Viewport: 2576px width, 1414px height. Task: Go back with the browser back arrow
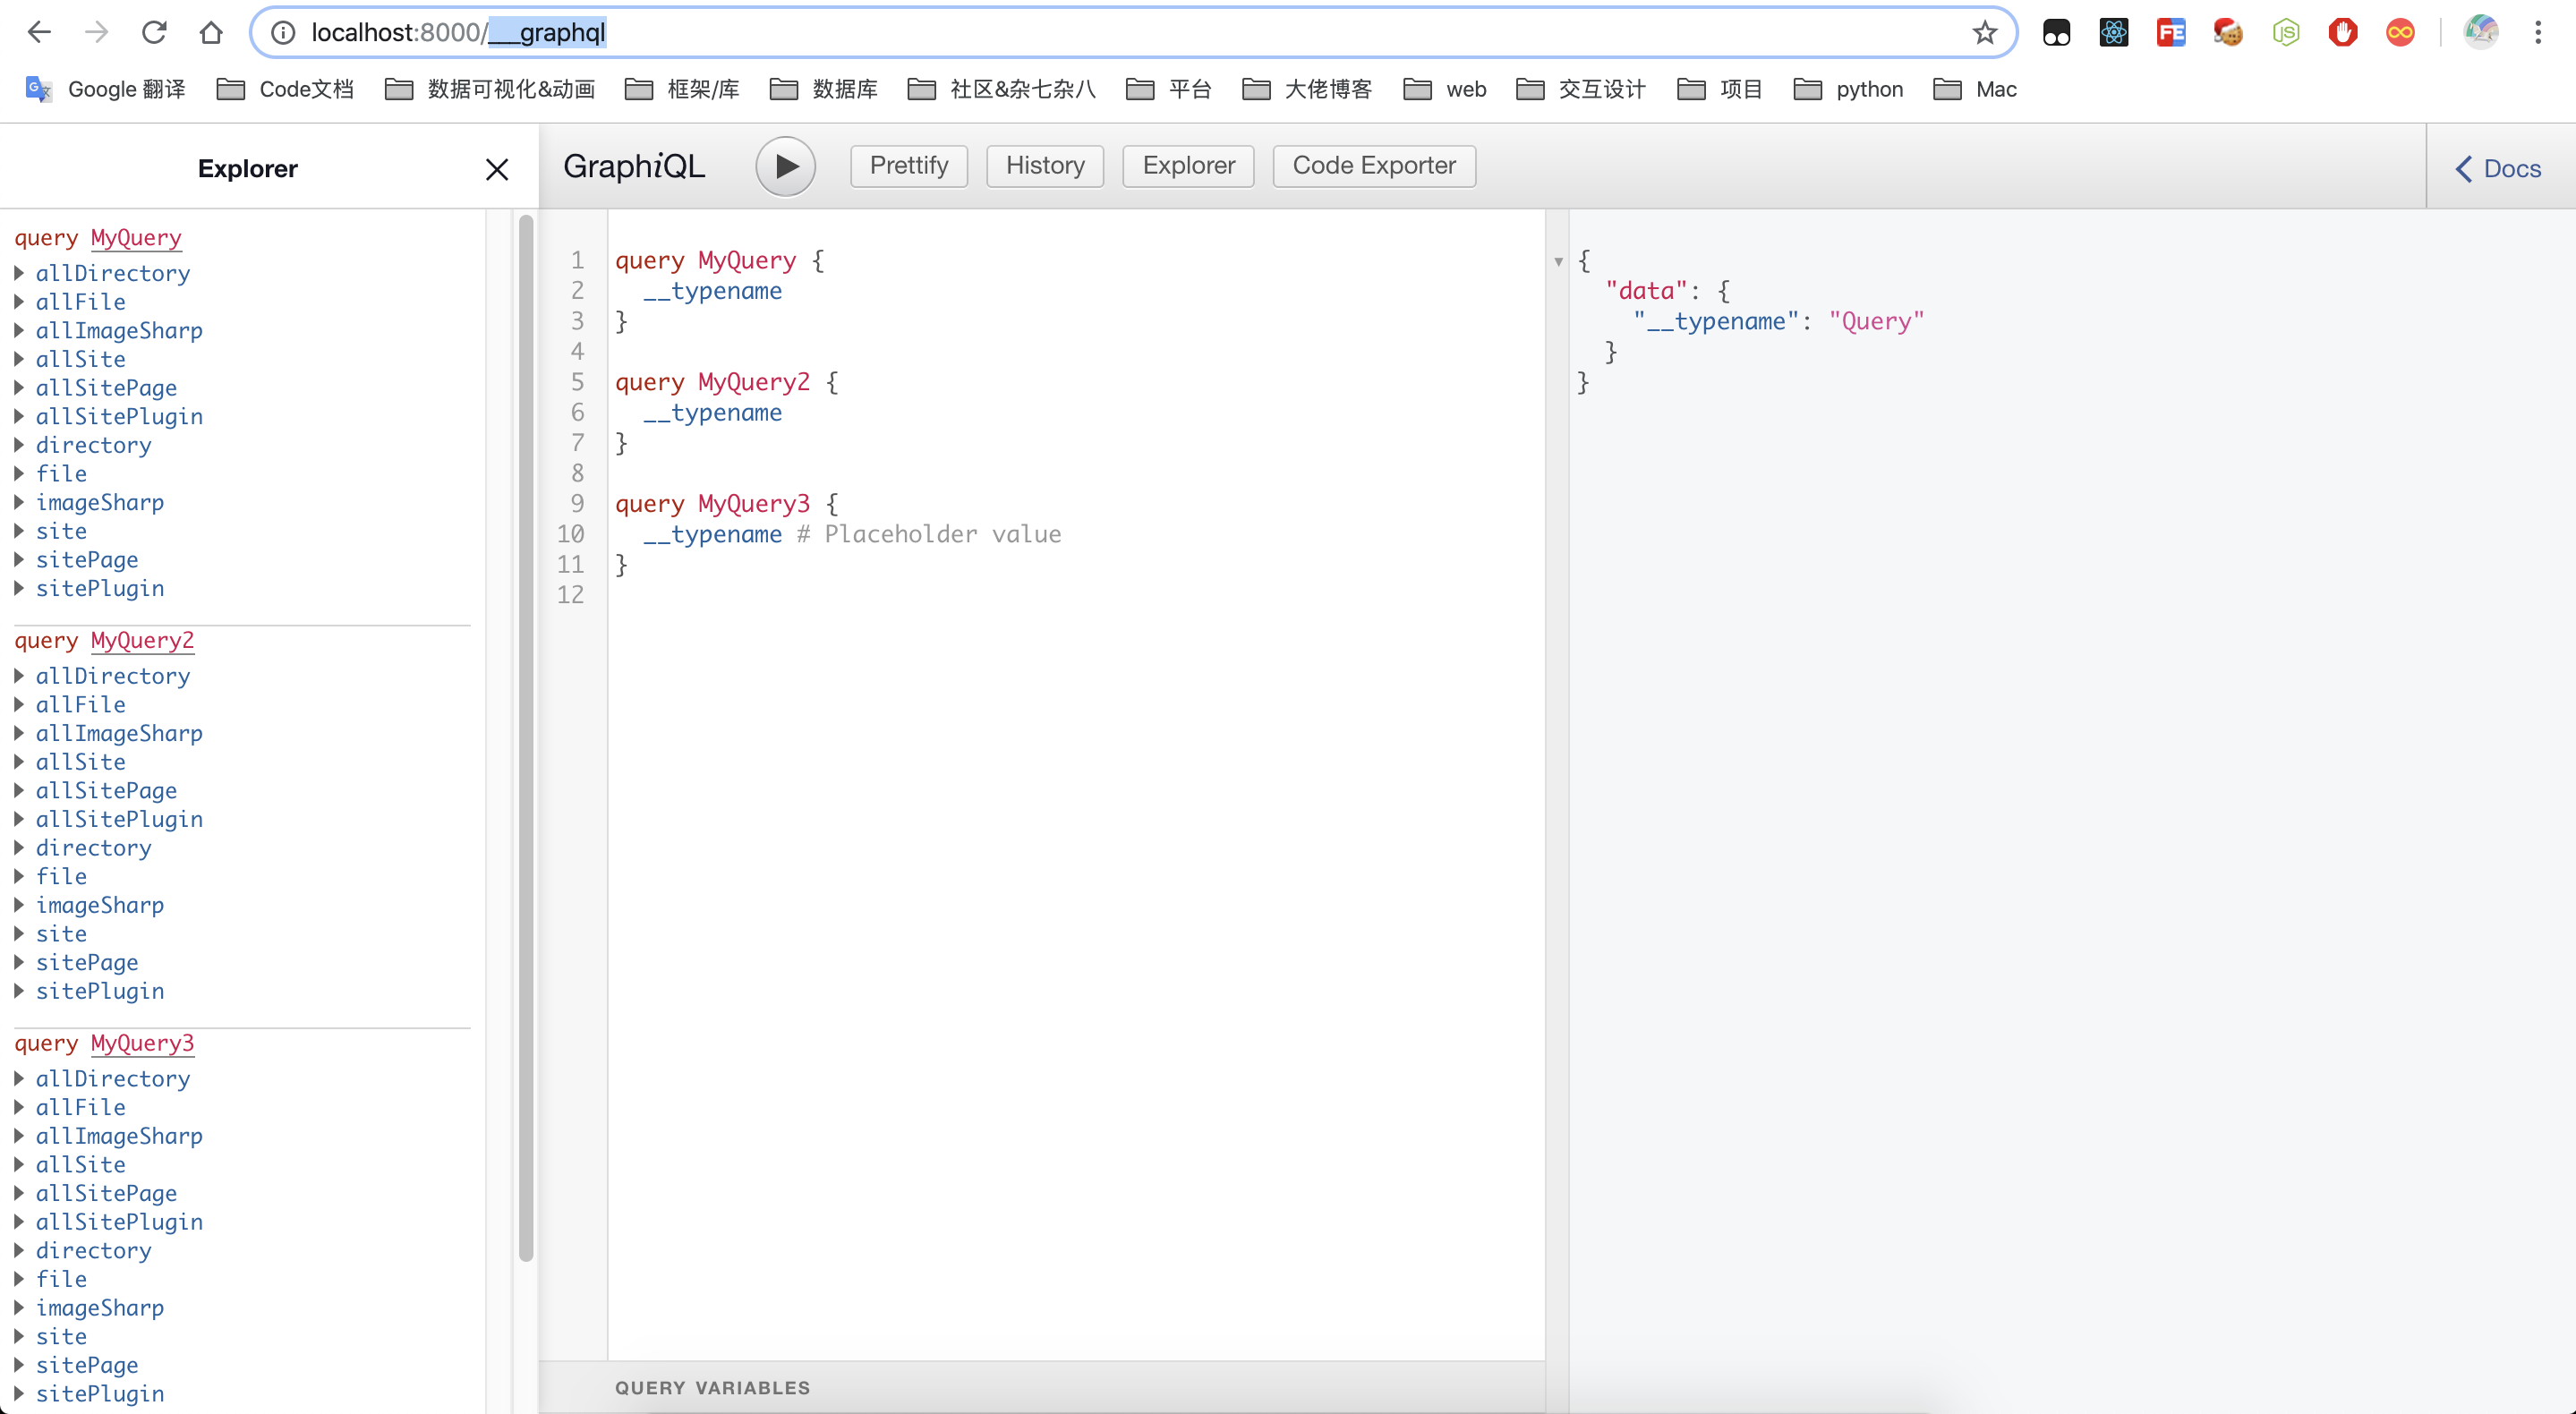tap(39, 33)
